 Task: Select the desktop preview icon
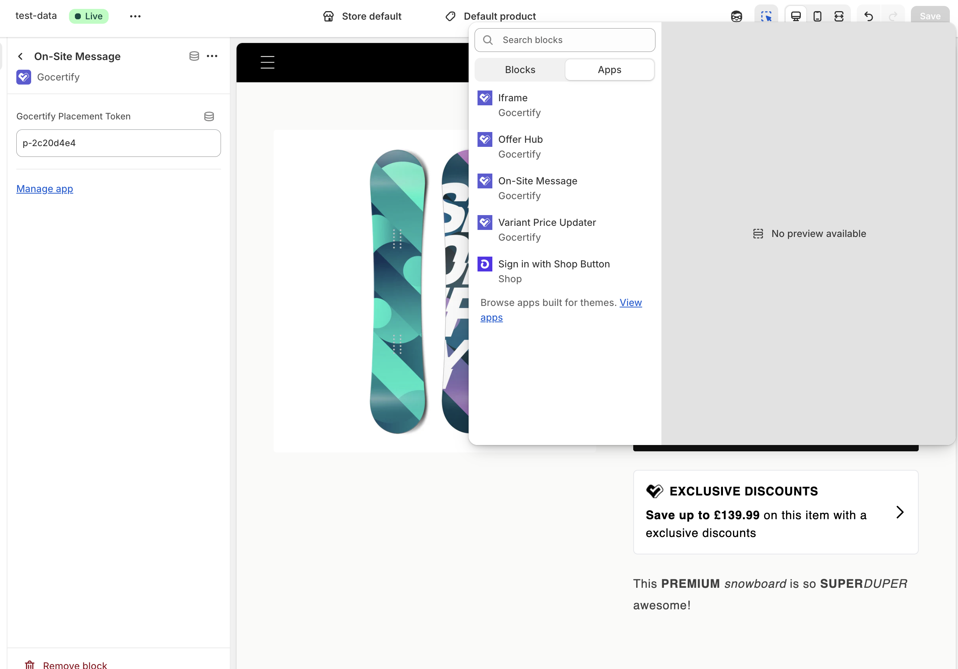795,16
